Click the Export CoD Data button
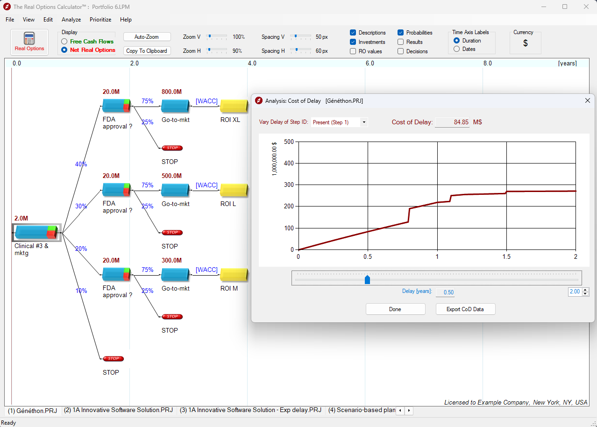Viewport: 597px width, 427px height. click(465, 309)
